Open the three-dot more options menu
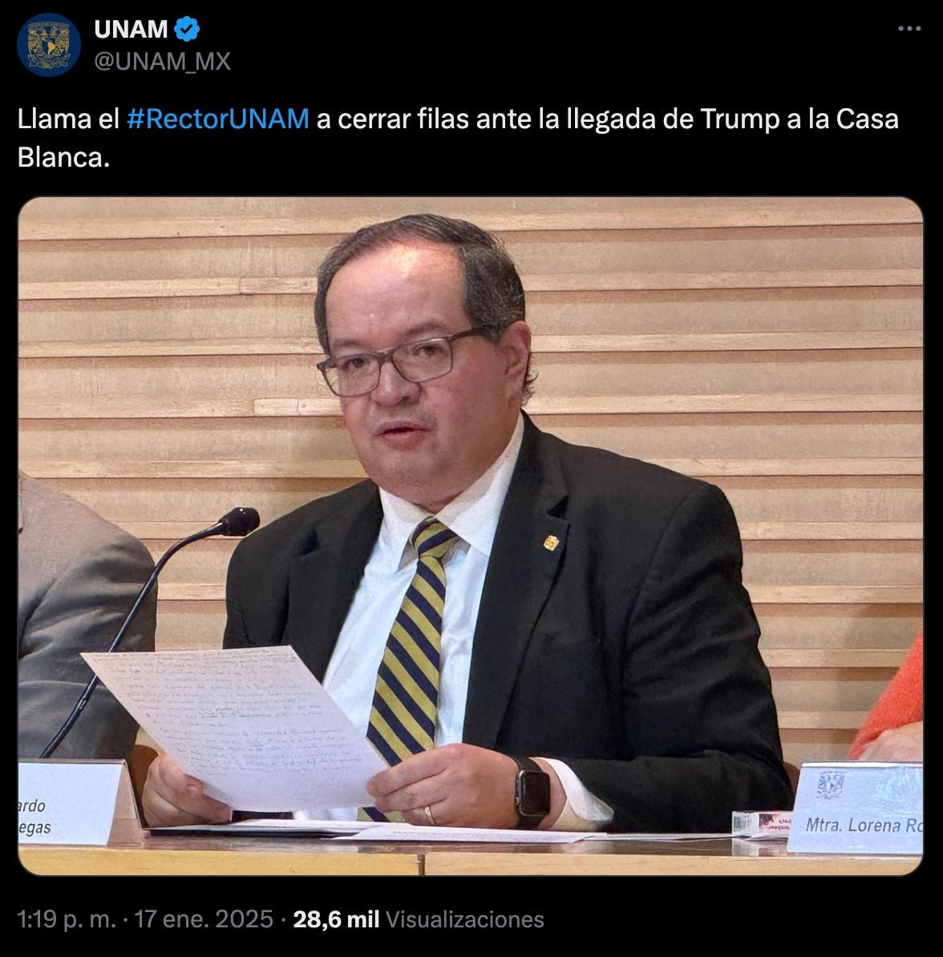Viewport: 943px width, 957px height. point(909,29)
